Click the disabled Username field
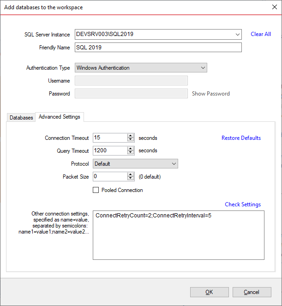The image size is (282, 306). point(131,81)
